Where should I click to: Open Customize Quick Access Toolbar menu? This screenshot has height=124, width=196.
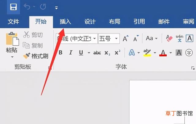56,8
